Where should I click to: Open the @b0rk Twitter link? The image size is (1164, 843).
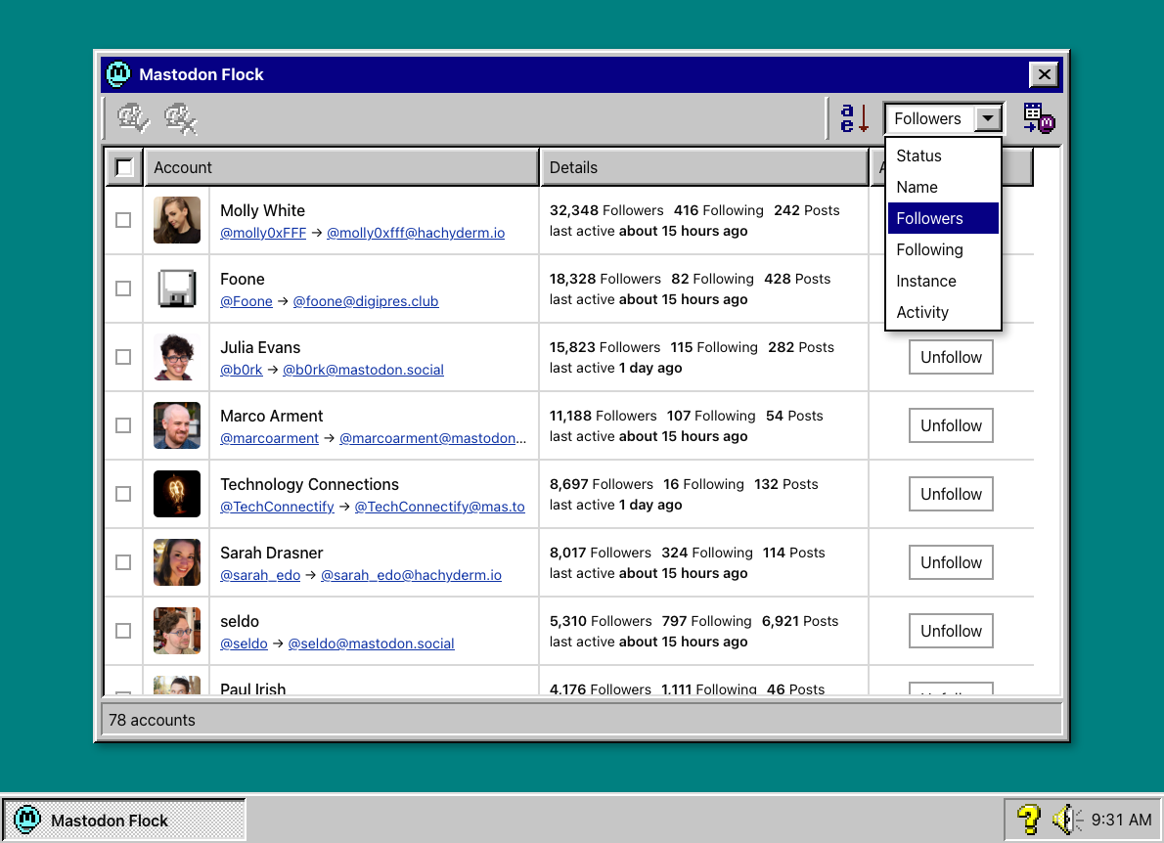[242, 370]
